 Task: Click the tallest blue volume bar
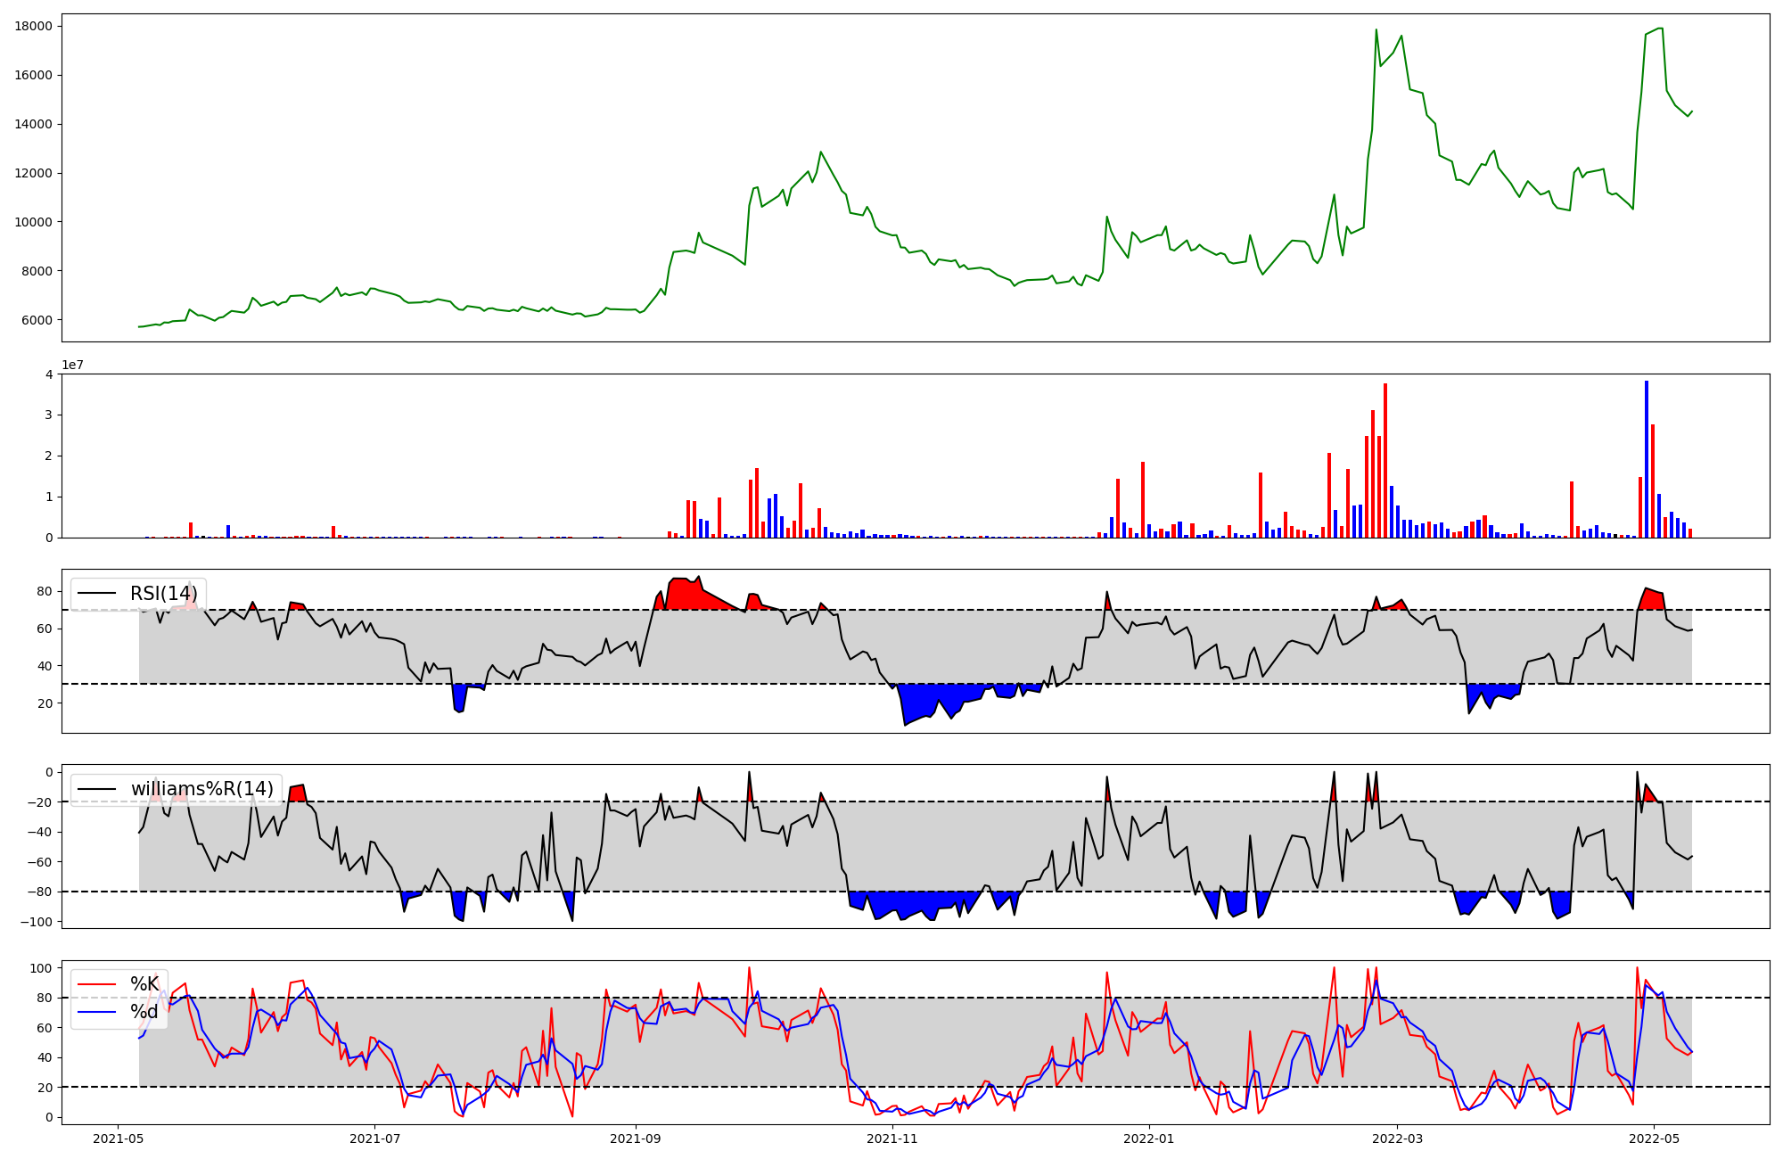point(1647,459)
